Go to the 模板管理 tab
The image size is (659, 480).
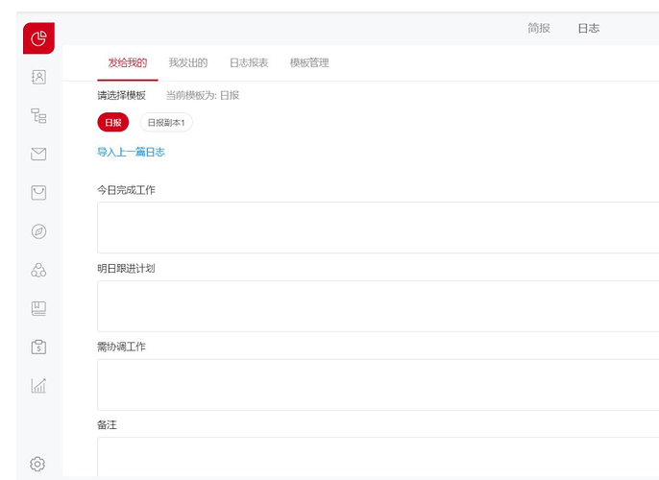click(x=309, y=62)
